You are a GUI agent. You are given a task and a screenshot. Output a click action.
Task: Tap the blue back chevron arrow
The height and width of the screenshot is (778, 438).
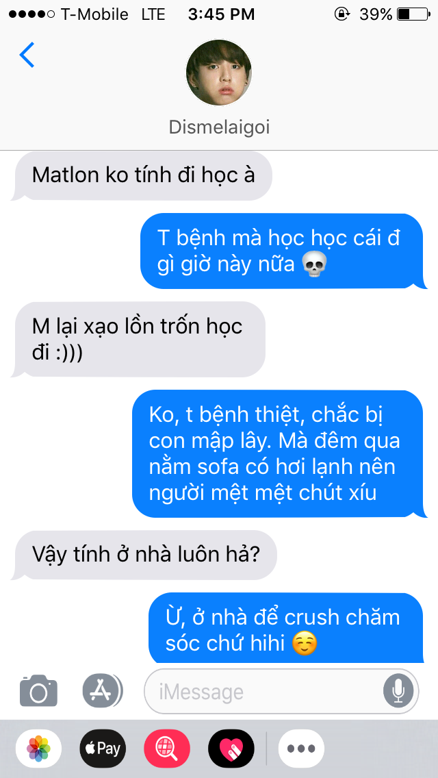click(x=27, y=55)
